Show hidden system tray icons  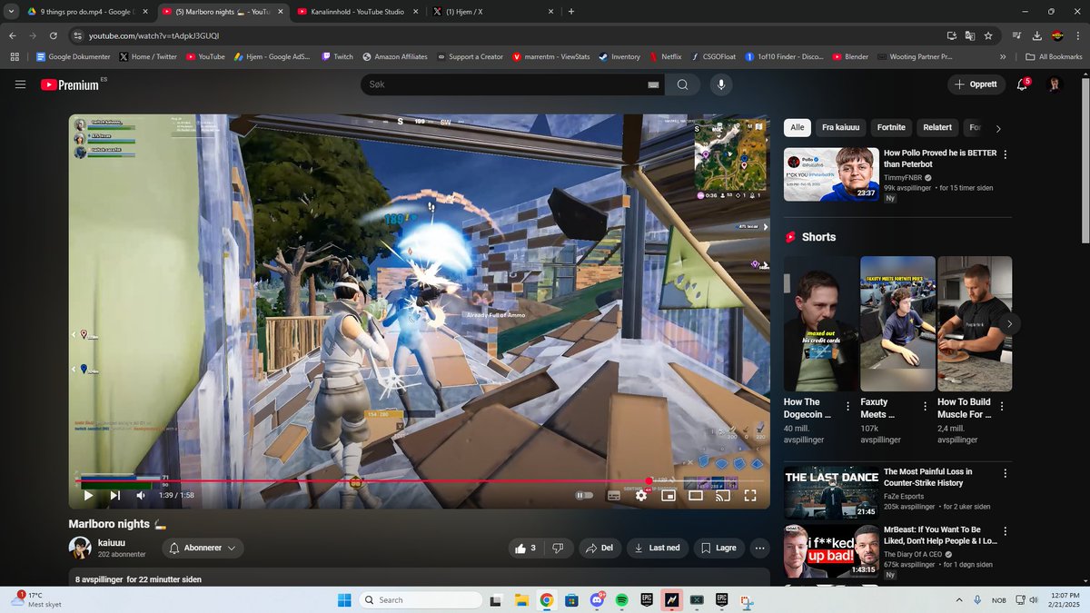pyautogui.click(x=959, y=600)
